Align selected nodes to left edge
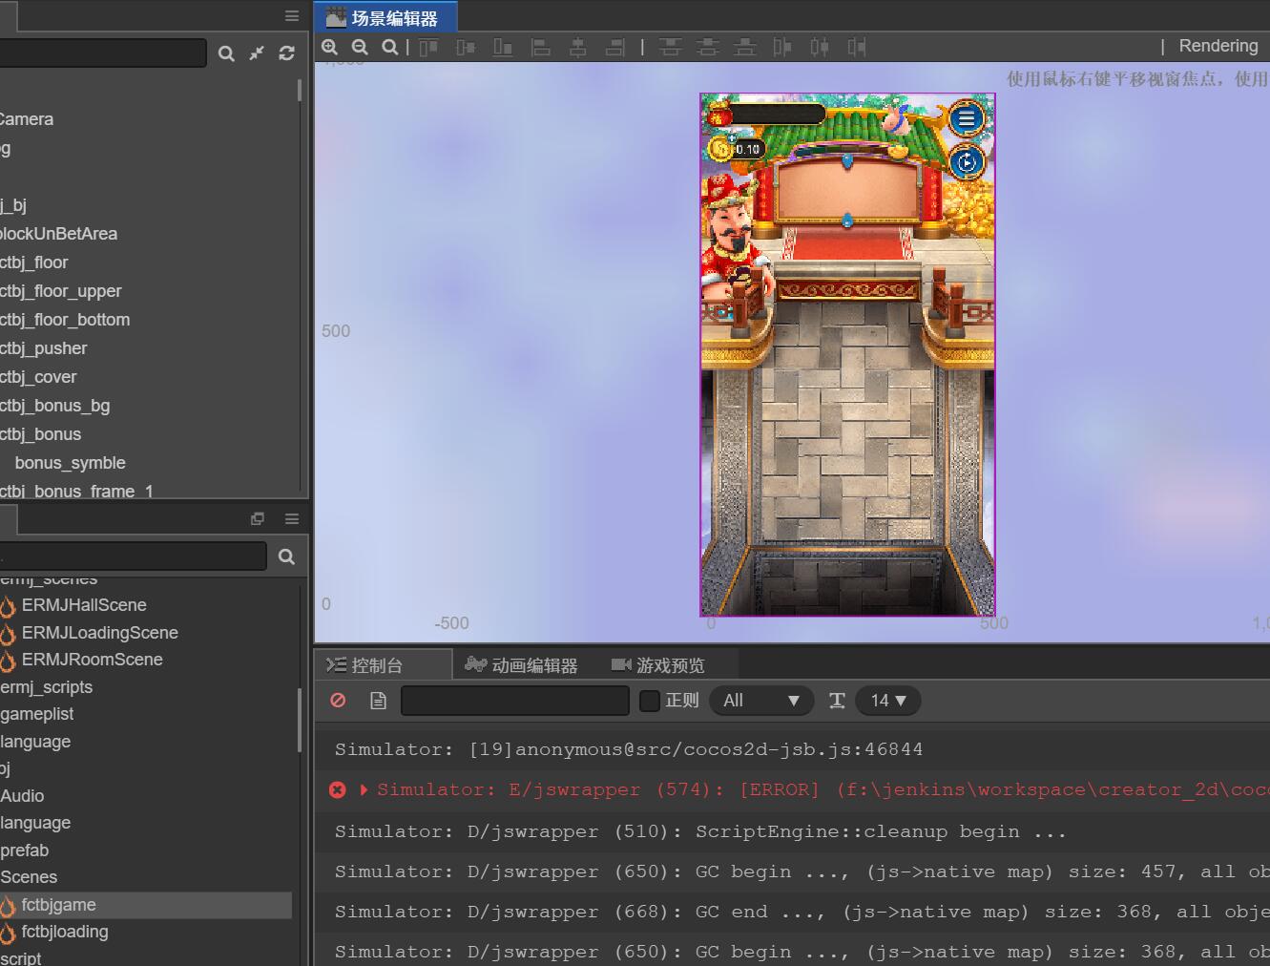This screenshot has width=1270, height=966. click(x=540, y=47)
